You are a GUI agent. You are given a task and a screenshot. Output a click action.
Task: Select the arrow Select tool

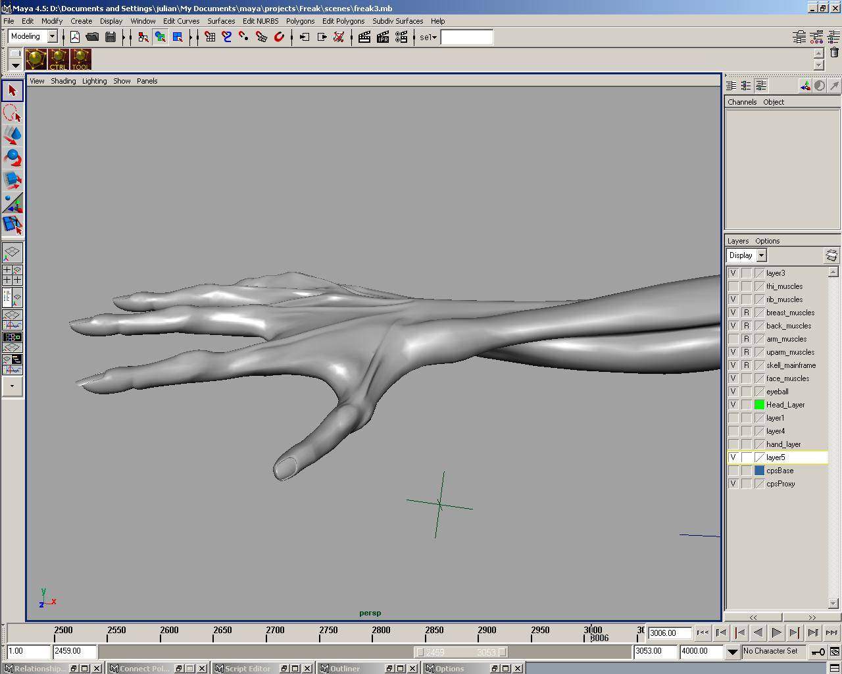[x=12, y=91]
